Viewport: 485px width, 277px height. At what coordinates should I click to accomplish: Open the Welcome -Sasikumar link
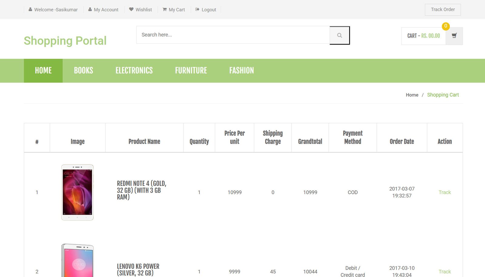(56, 10)
